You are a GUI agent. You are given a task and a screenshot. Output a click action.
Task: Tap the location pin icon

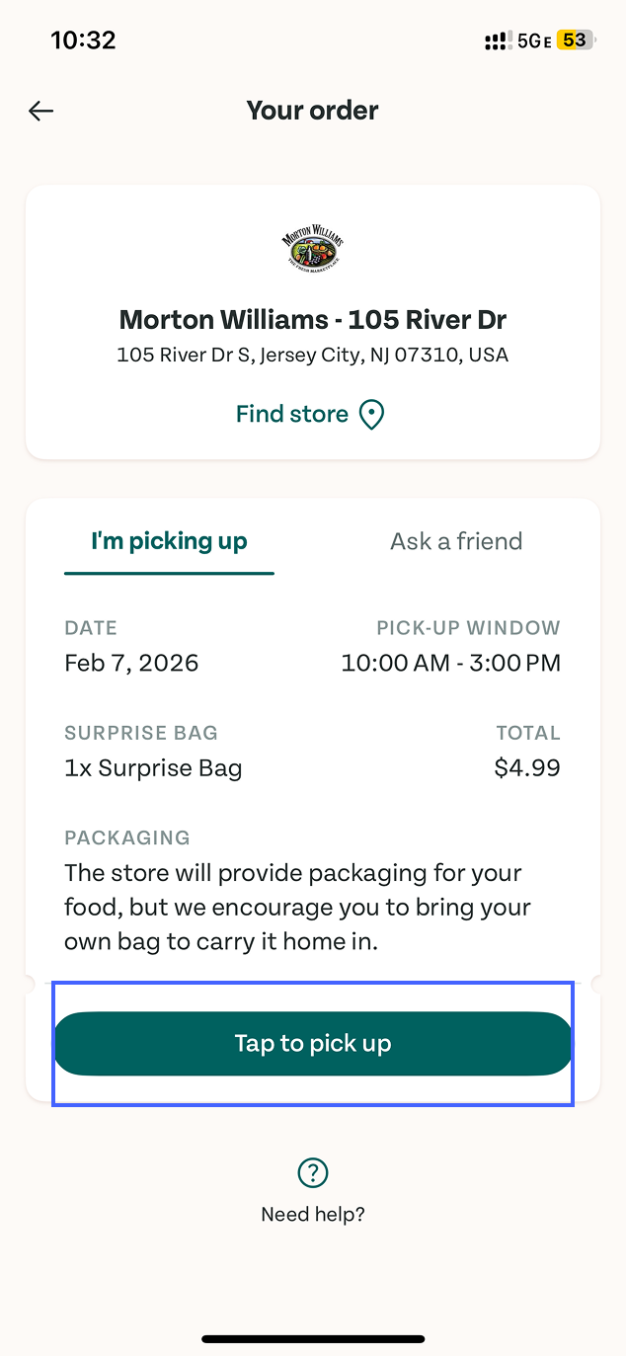click(x=371, y=415)
